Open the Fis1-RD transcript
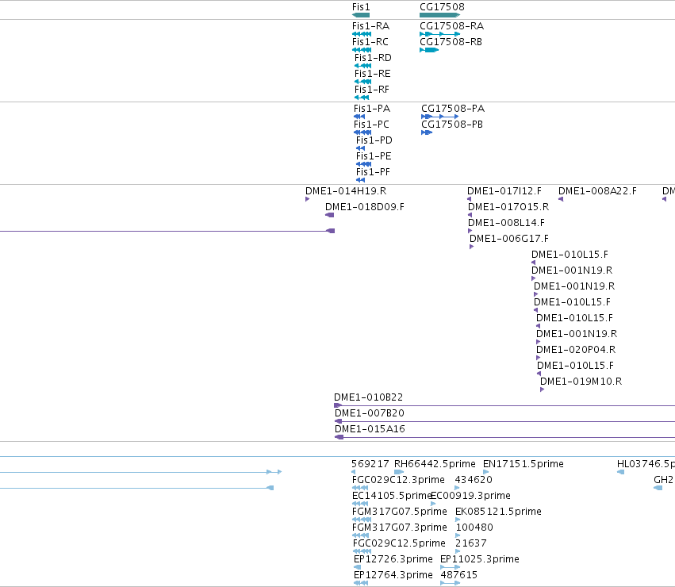 pyautogui.click(x=373, y=58)
